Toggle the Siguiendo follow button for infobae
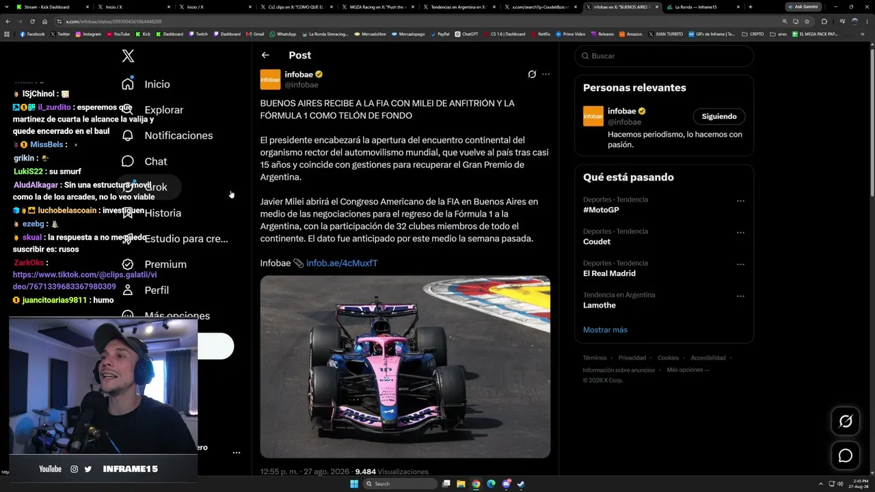 tap(719, 116)
